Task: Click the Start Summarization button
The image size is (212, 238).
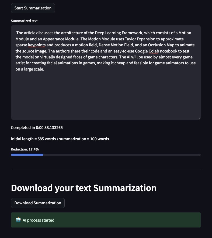Action: [33, 8]
